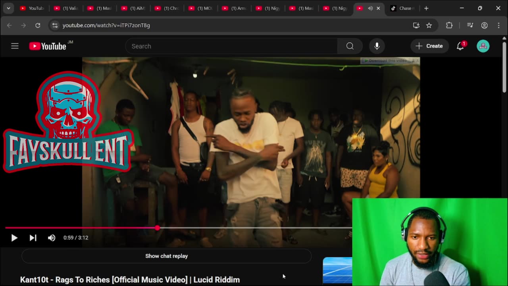508x286 pixels.
Task: Switch to the (1) Chro tab
Action: (167, 8)
